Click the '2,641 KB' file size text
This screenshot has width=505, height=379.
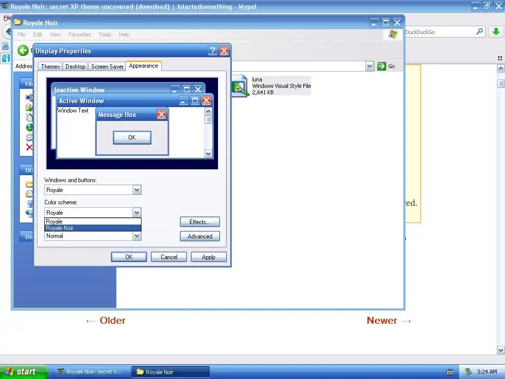(263, 92)
